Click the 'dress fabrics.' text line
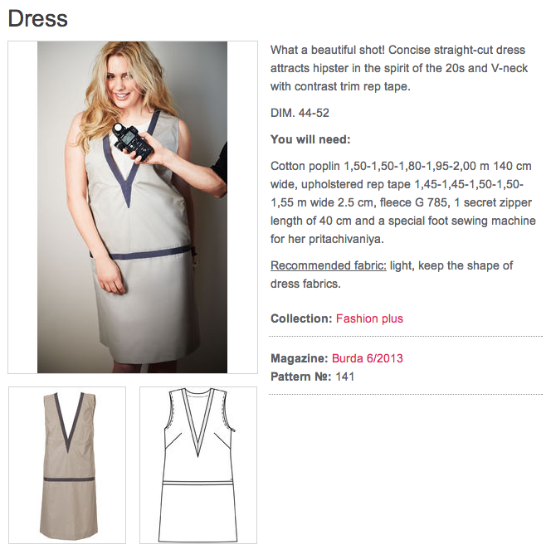The height and width of the screenshot is (554, 551). pyautogui.click(x=305, y=284)
